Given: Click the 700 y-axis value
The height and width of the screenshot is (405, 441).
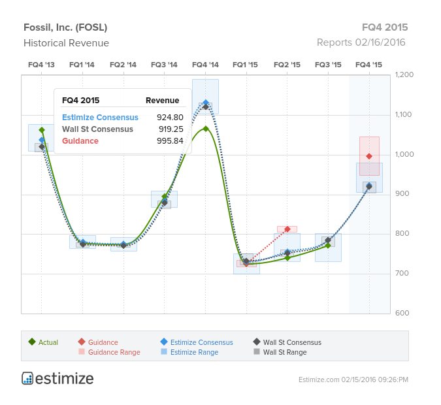Looking at the screenshot, I should click(x=402, y=273).
